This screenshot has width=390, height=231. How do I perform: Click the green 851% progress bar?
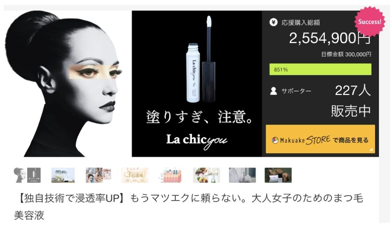coord(320,69)
